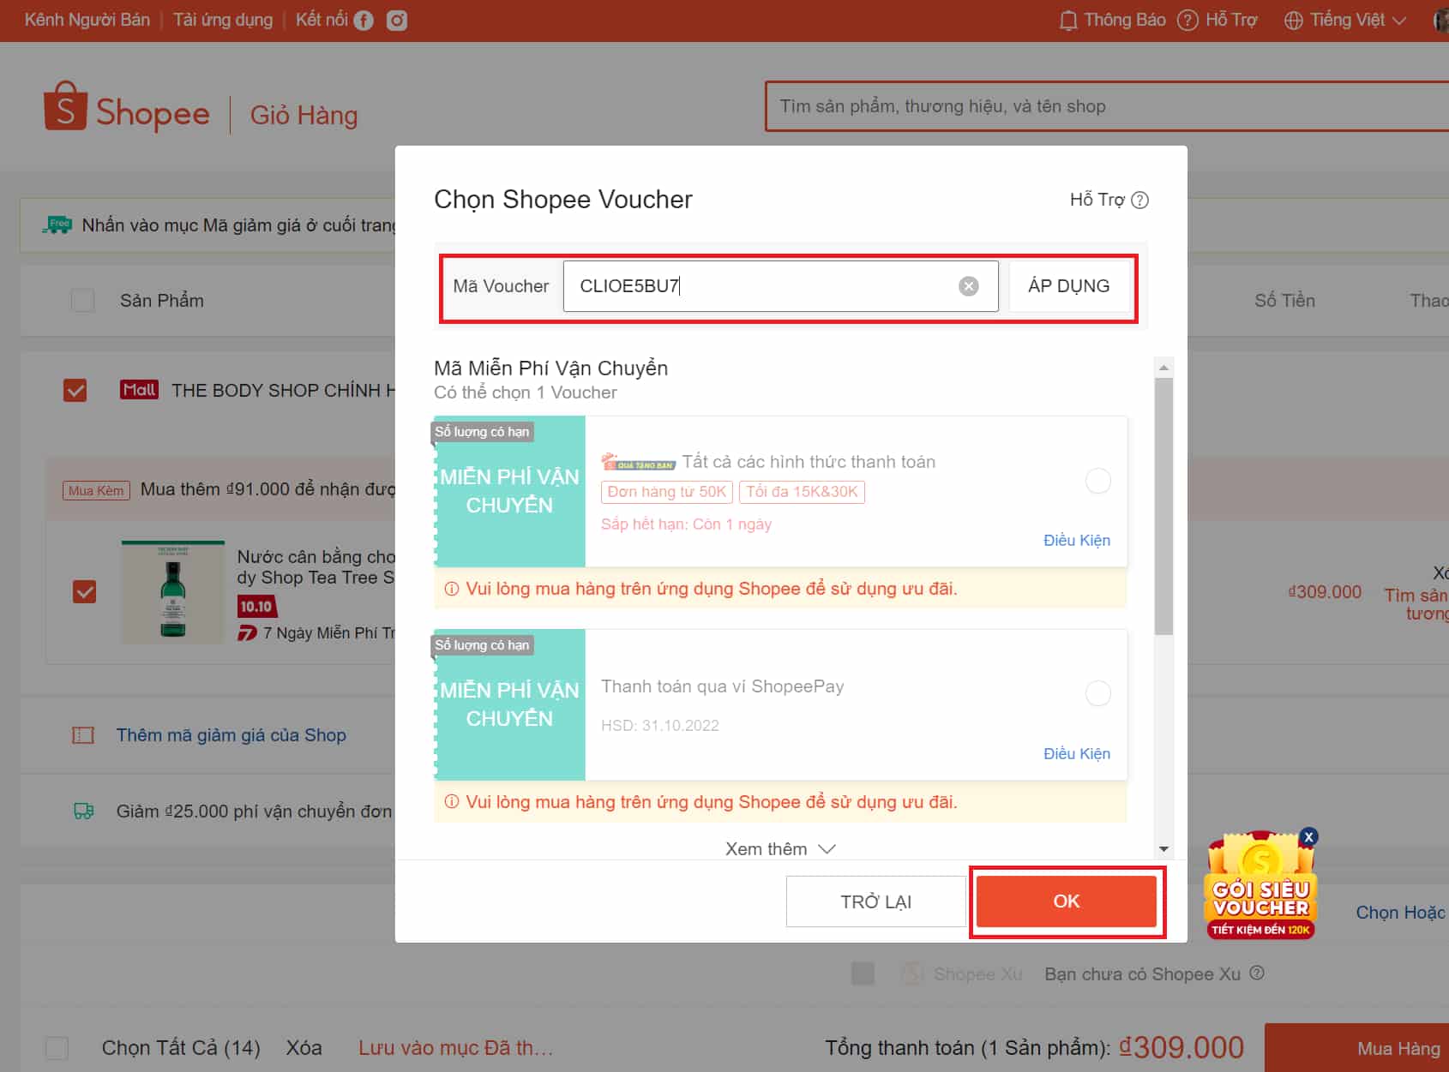Close the Gói Siêu Voucher floating banner
The image size is (1449, 1072).
[1308, 837]
